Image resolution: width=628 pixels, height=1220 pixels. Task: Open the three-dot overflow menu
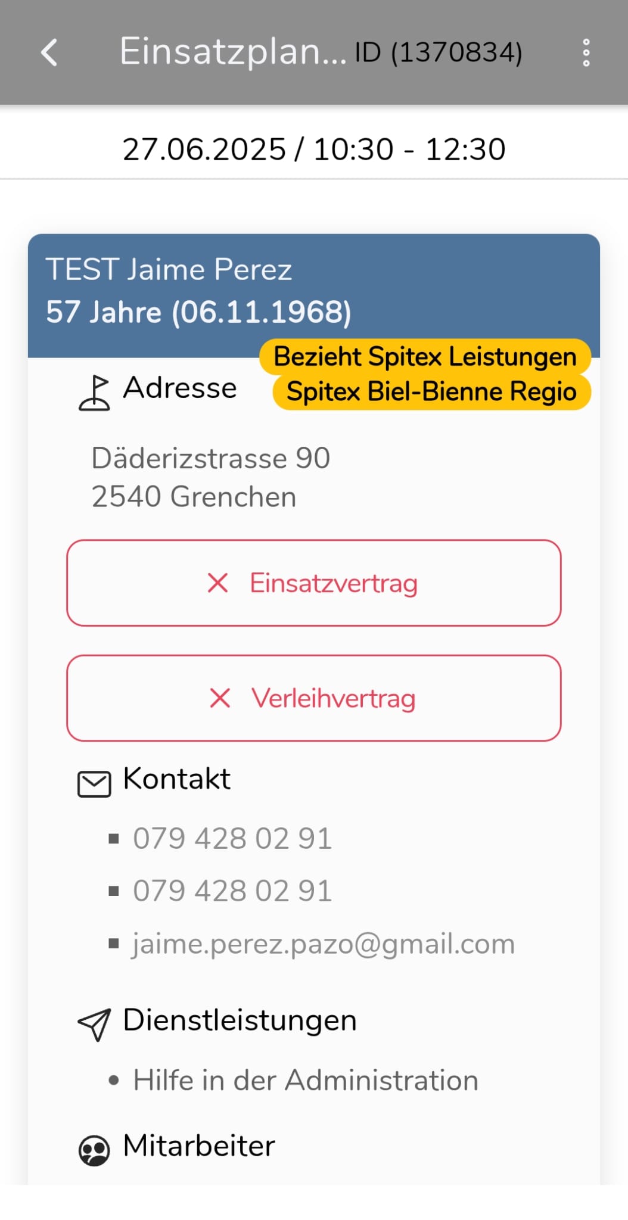(586, 52)
